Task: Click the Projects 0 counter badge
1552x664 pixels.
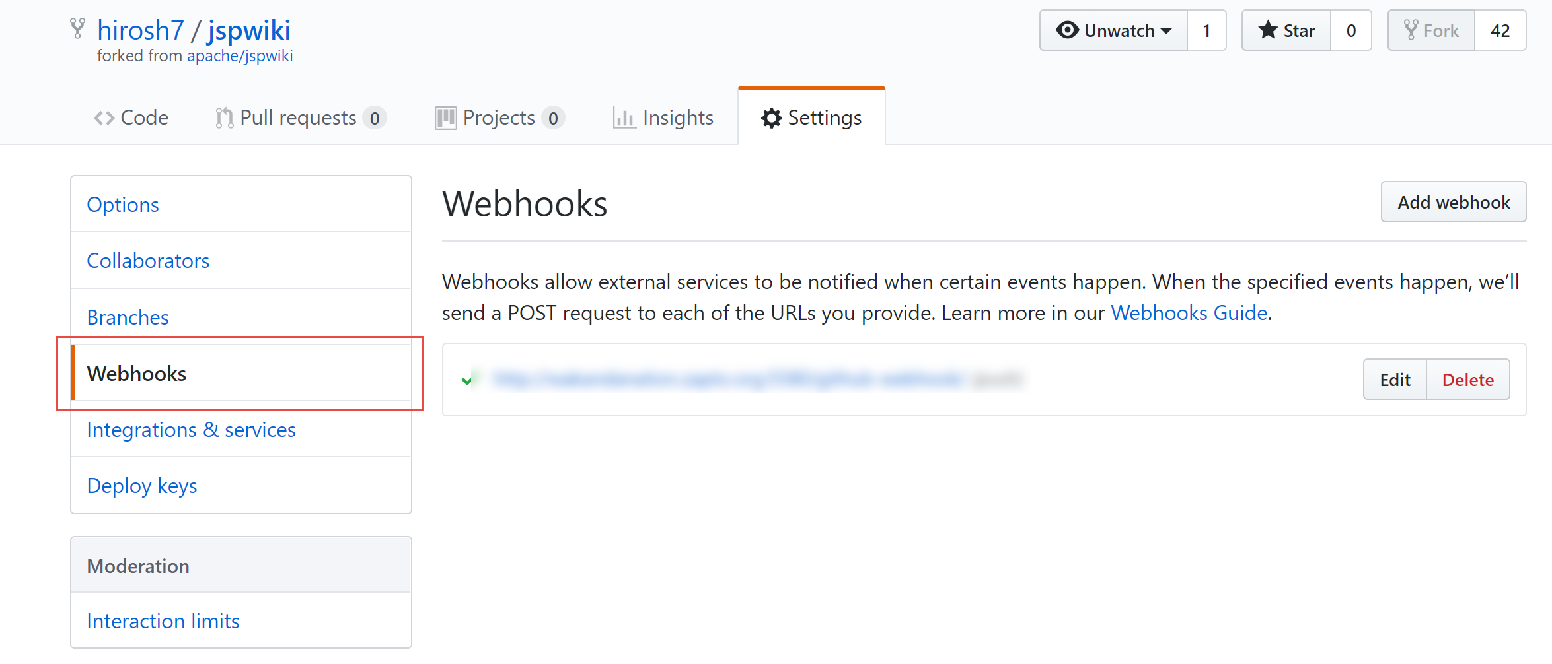Action: 553,118
